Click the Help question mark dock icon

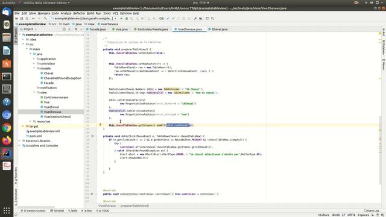7,102
